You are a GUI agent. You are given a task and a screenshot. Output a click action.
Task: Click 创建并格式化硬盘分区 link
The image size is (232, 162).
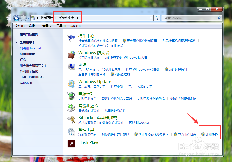[153, 134]
